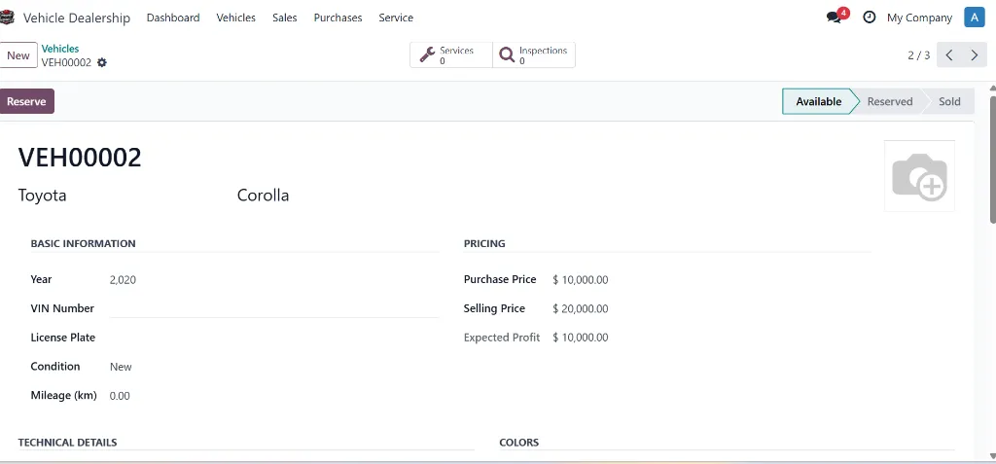Viewport: 996px width, 464px height.
Task: Expand the Purchases menu
Action: click(338, 18)
